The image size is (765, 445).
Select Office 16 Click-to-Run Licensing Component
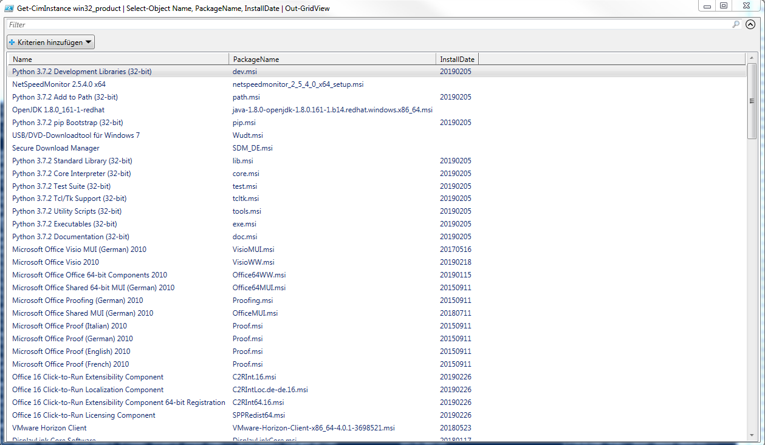coord(377,415)
